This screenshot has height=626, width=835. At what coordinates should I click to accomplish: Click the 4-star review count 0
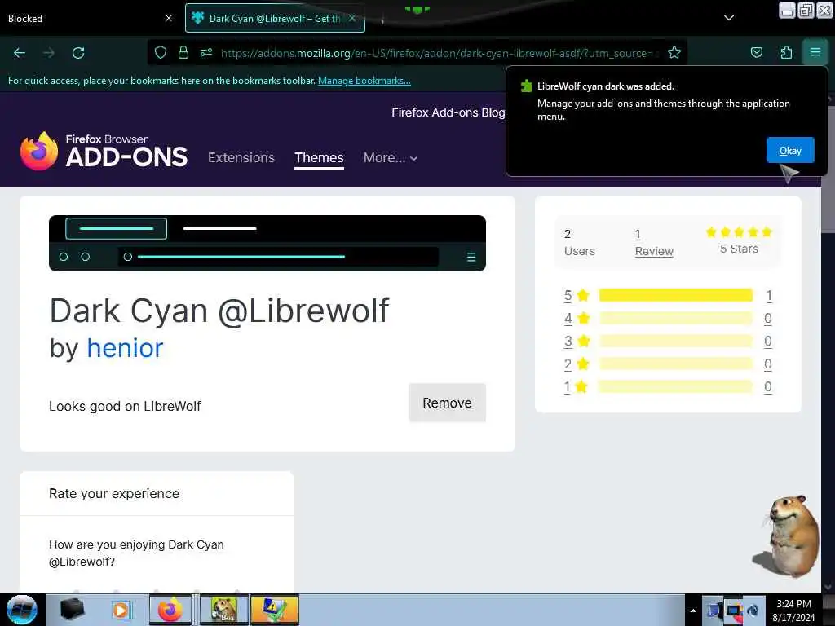[x=768, y=319]
